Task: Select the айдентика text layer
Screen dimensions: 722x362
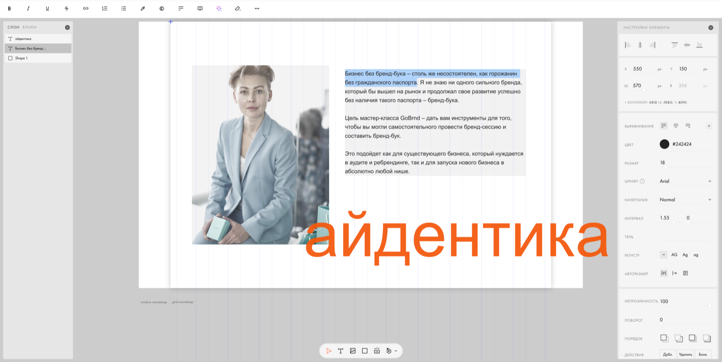Action: click(x=38, y=39)
